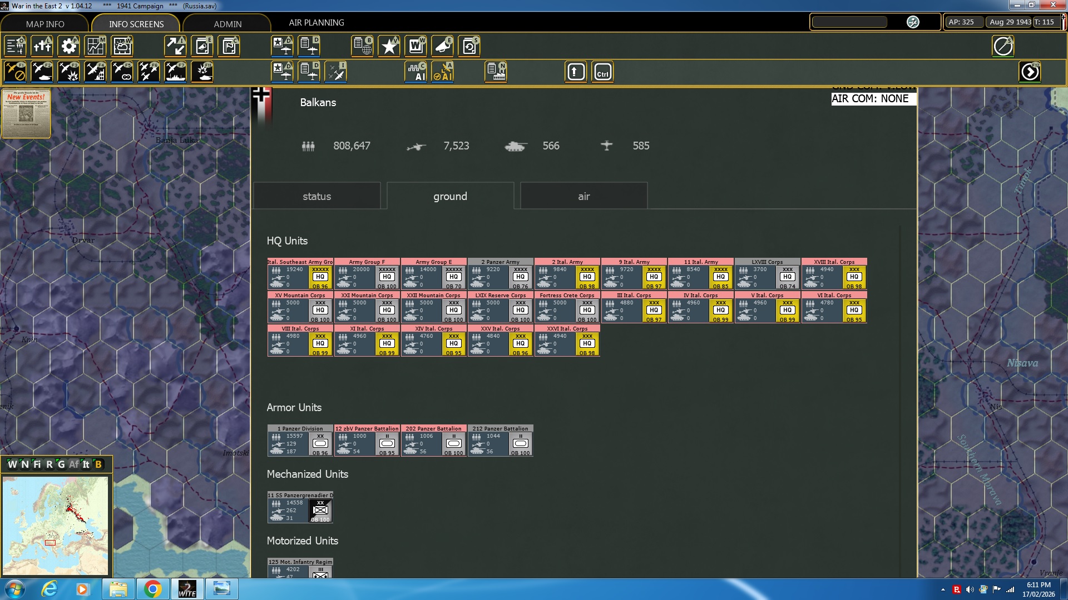Open Google Chrome from the taskbar
The image size is (1068, 600).
tap(152, 589)
